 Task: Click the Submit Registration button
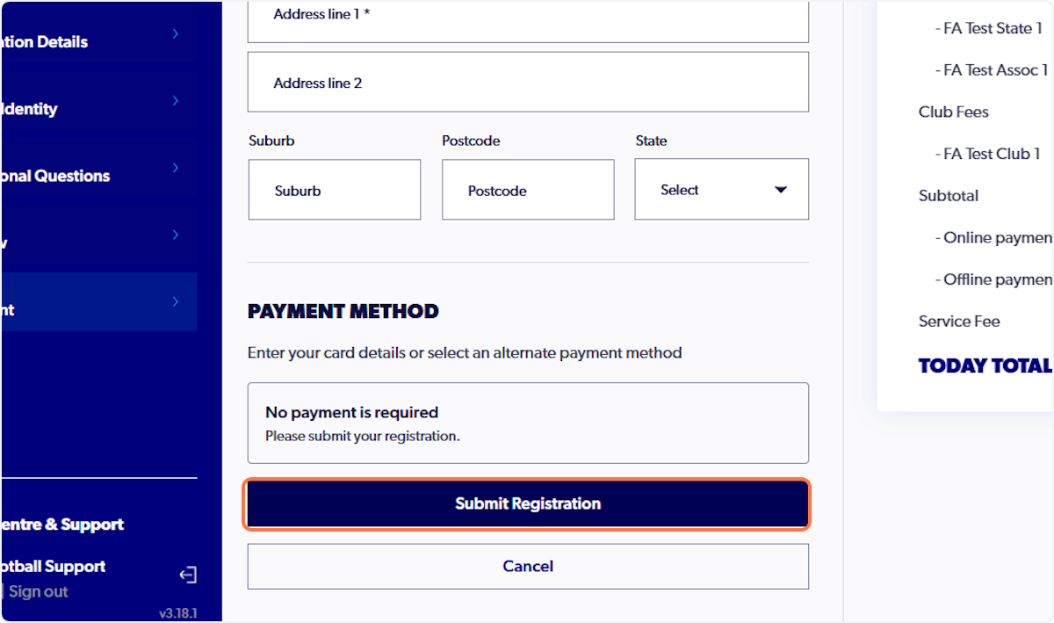pyautogui.click(x=527, y=503)
